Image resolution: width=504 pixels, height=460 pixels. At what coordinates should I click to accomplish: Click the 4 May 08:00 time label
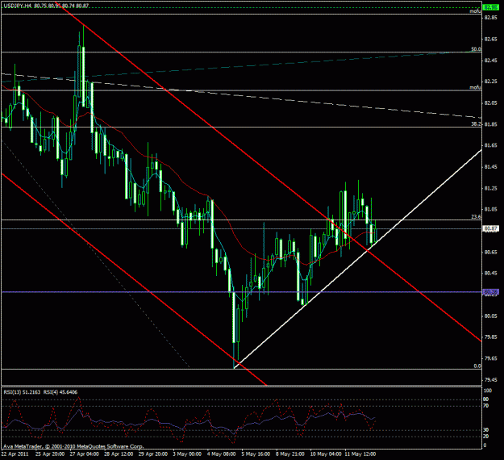point(222,454)
